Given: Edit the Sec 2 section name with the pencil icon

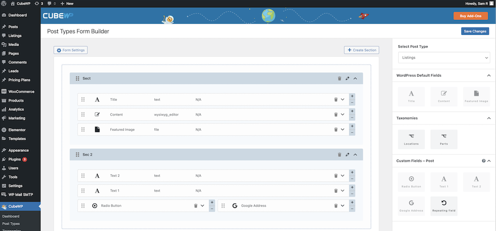Looking at the screenshot, I should pyautogui.click(x=347, y=154).
